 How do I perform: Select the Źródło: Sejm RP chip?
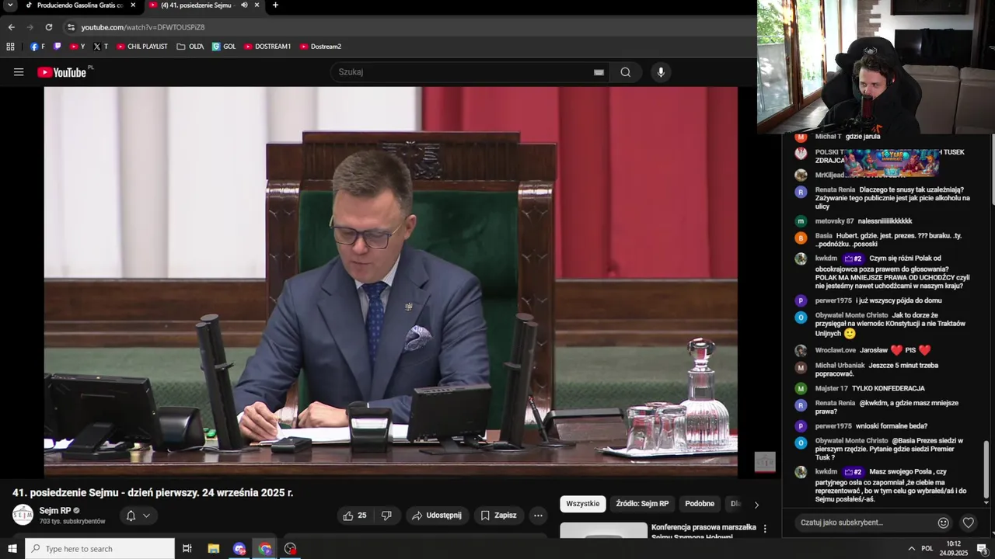[x=642, y=504]
